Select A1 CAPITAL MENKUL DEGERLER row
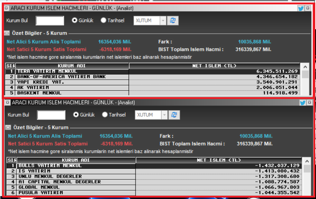The width and height of the screenshot is (316, 199). click(154, 182)
